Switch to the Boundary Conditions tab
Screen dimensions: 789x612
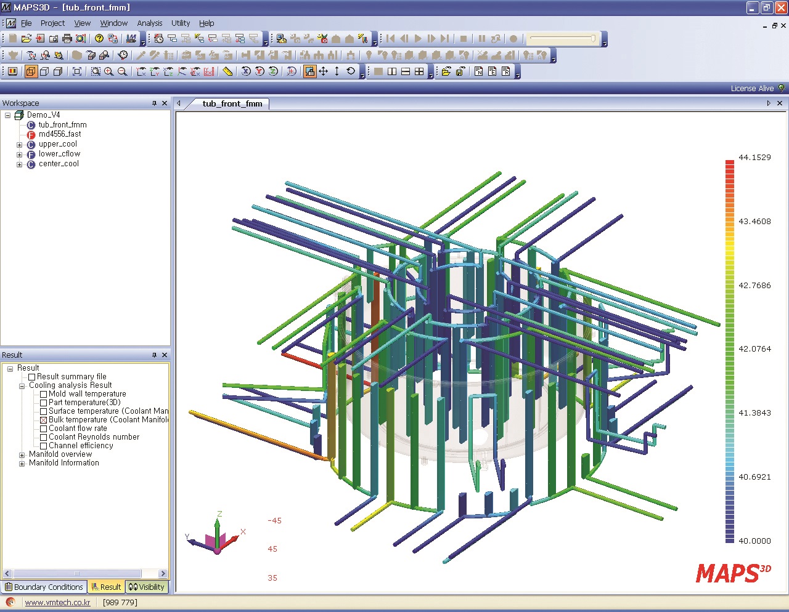tap(44, 587)
